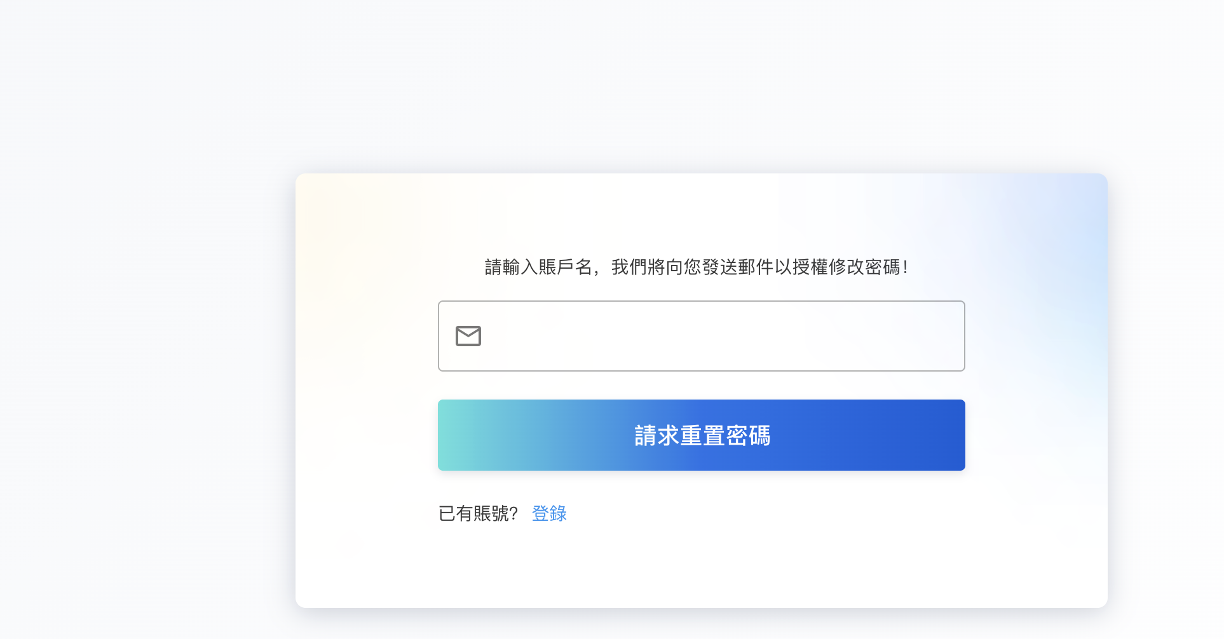Select the instruction text about 發送郵件
This screenshot has height=639, width=1224.
[x=697, y=267]
